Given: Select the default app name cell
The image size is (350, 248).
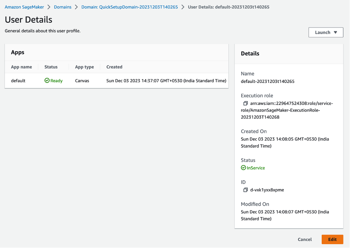Looking at the screenshot, I should [18, 81].
